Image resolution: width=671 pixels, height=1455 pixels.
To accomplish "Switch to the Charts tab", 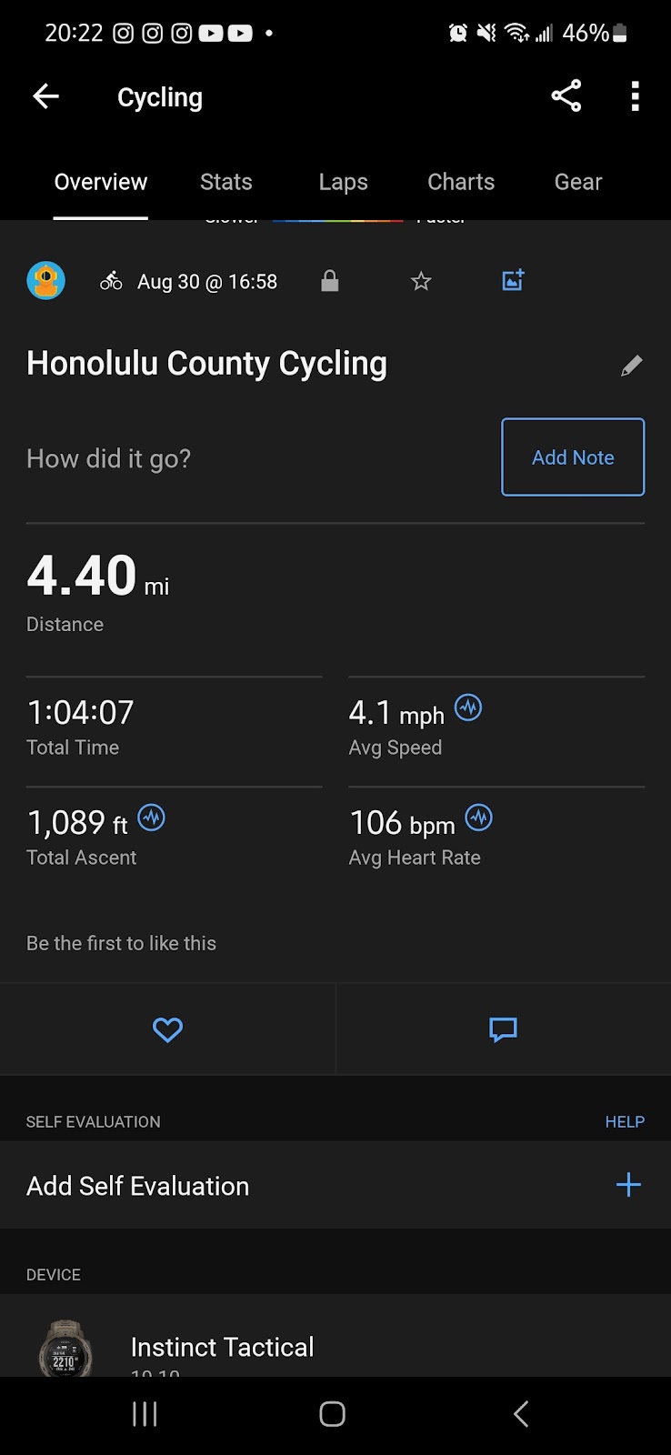I will tap(461, 182).
